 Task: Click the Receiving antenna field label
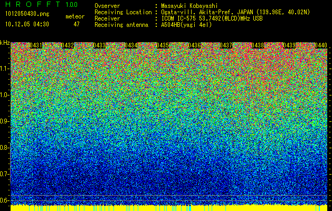click(121, 25)
